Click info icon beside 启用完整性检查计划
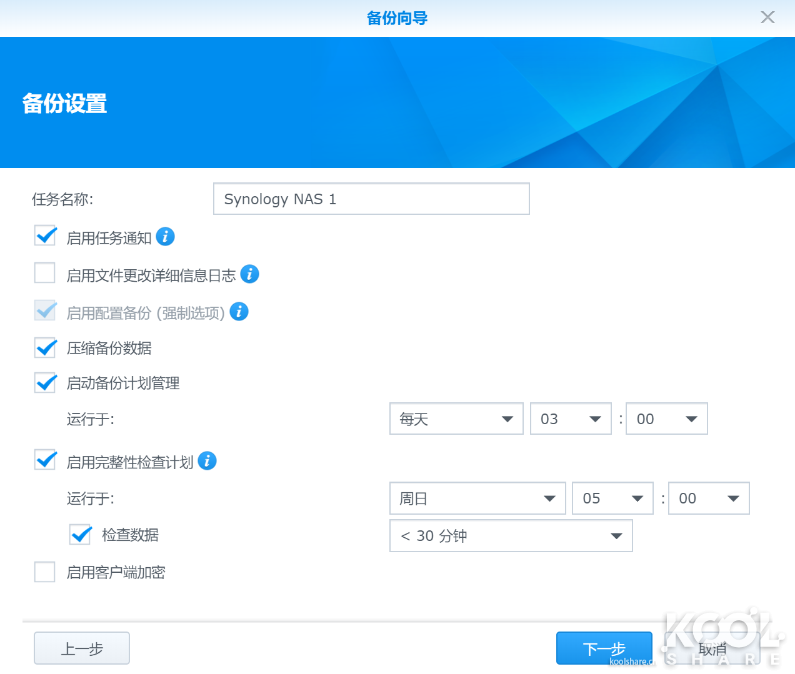795x674 pixels. tap(207, 461)
